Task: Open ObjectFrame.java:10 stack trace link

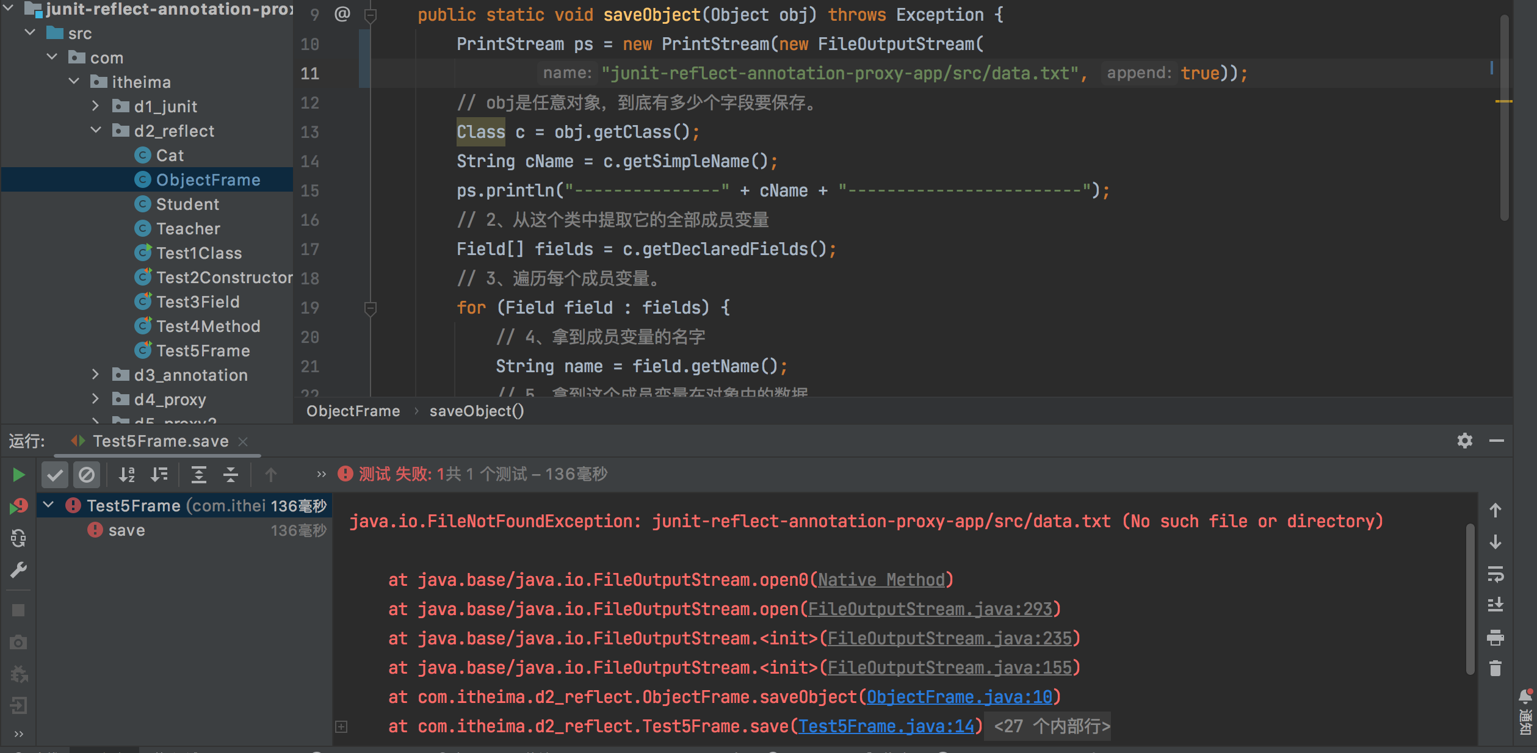Action: 959,697
